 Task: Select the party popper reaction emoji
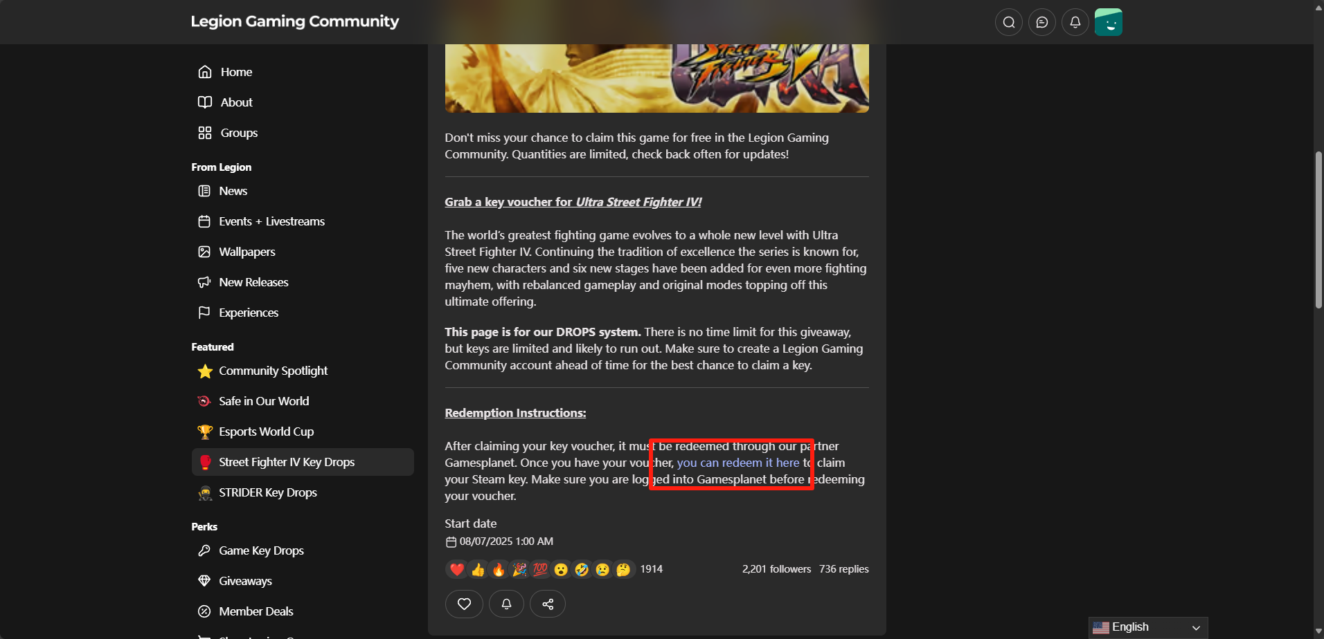(x=519, y=569)
